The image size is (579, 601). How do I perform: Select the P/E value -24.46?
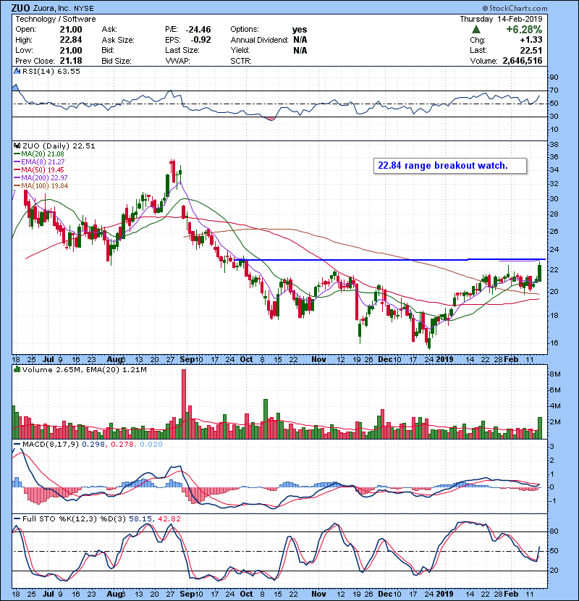tap(198, 30)
